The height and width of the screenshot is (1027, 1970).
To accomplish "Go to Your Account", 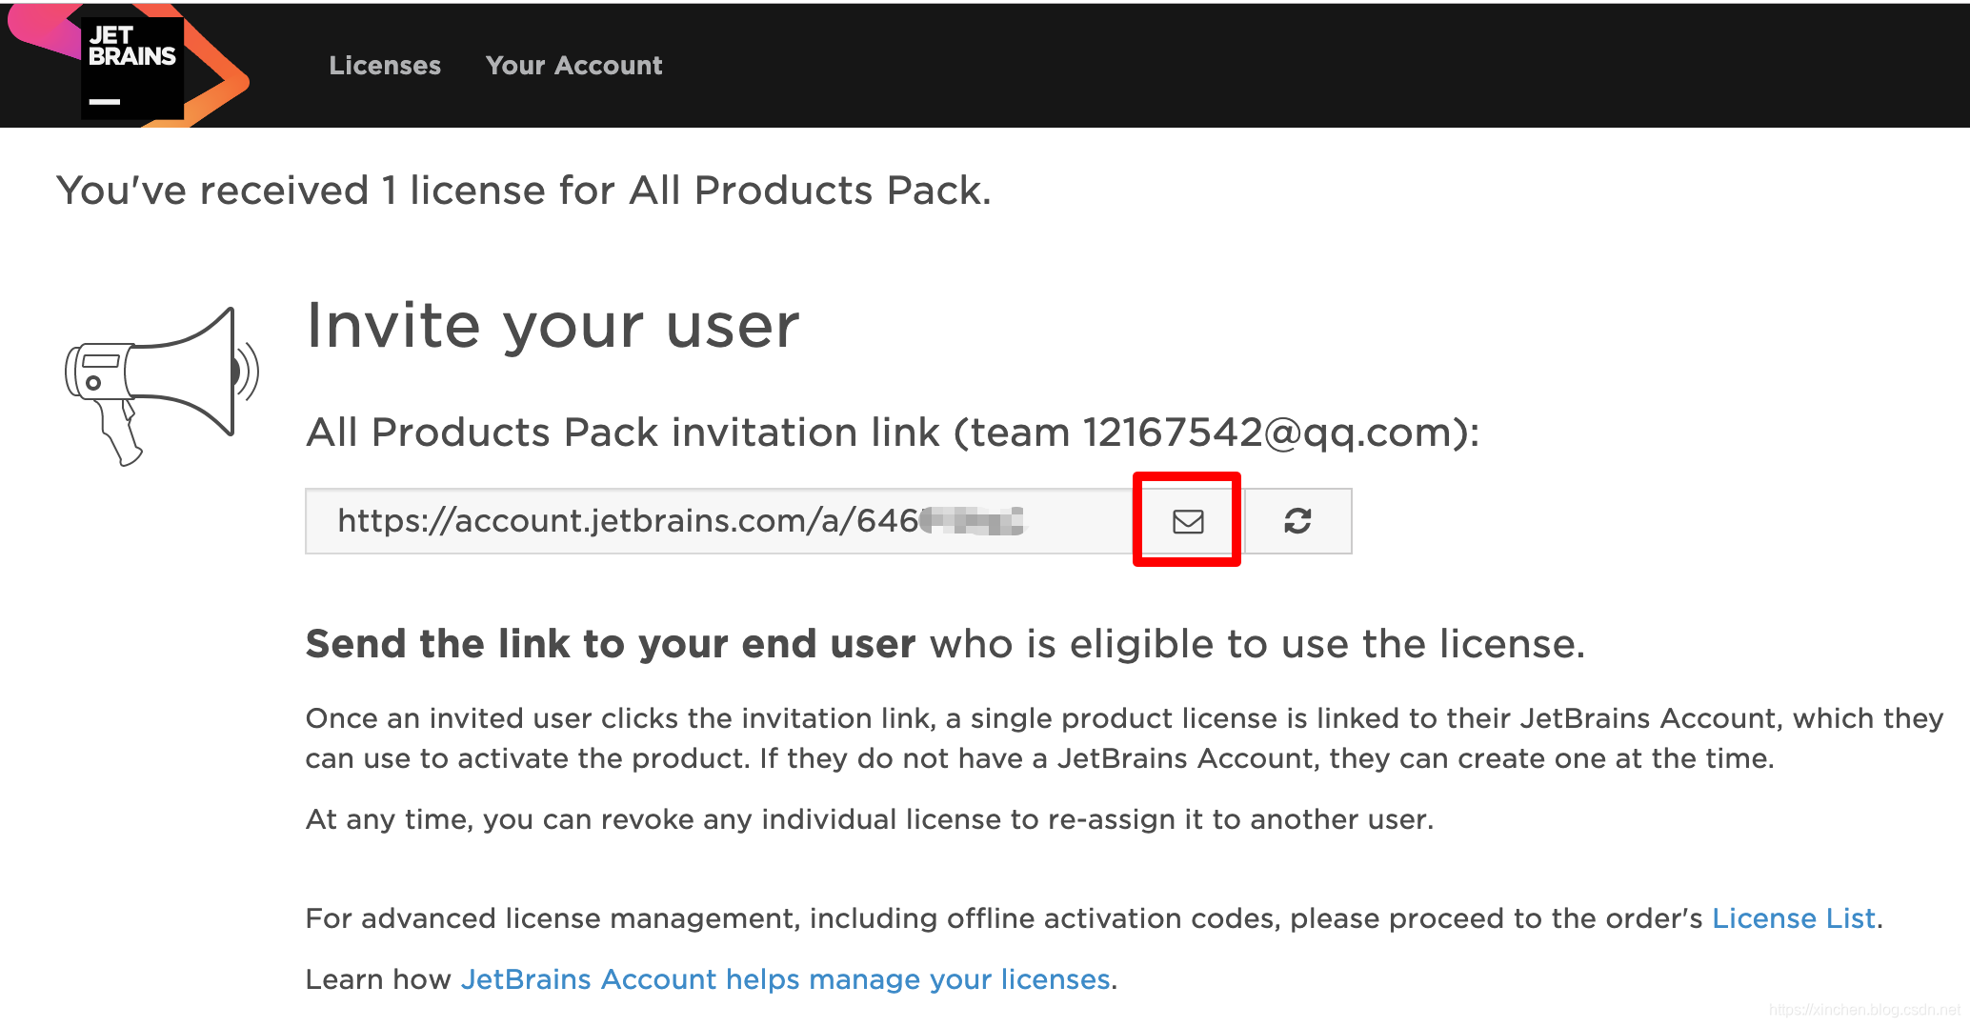I will [573, 66].
